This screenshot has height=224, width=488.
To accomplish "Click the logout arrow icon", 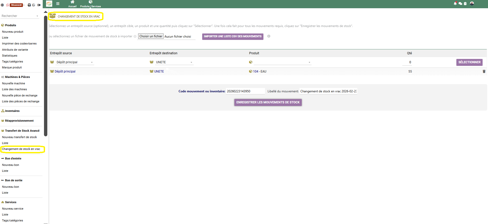I will (x=39, y=5).
